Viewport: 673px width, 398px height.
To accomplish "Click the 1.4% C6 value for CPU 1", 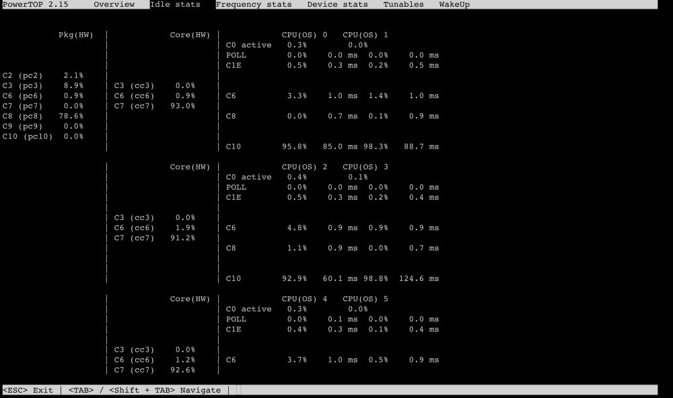I will [378, 95].
